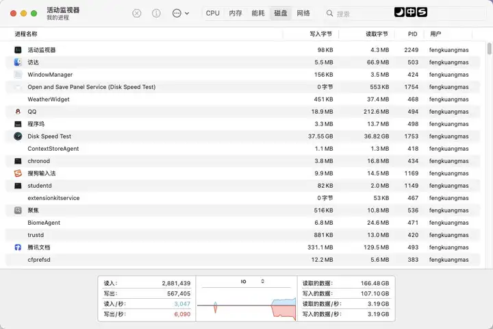Click the 读入/秒 3,047 value
This screenshot has height=329, width=493.
182,304
